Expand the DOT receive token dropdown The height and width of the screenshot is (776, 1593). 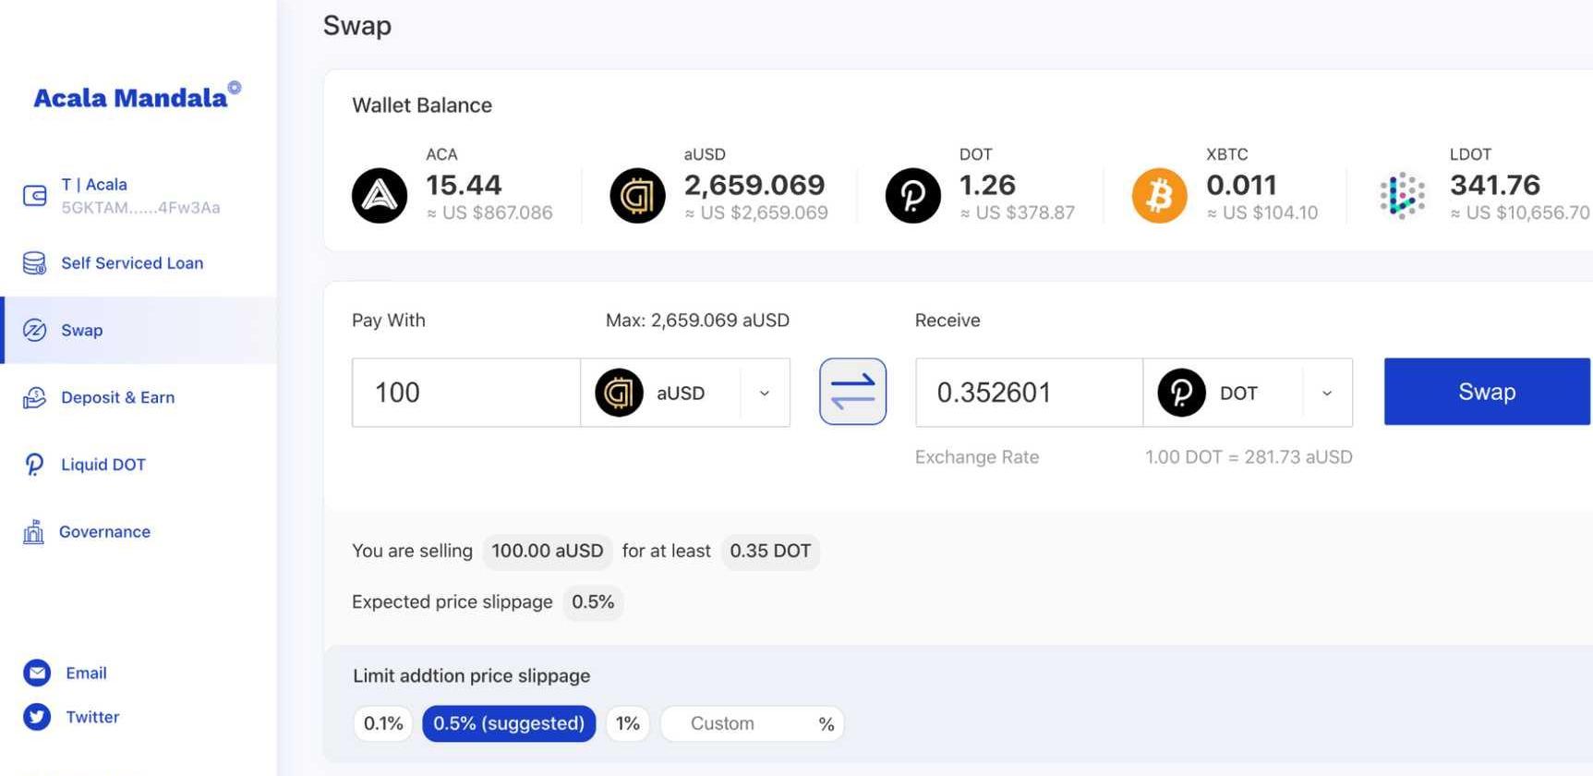[x=1326, y=394]
